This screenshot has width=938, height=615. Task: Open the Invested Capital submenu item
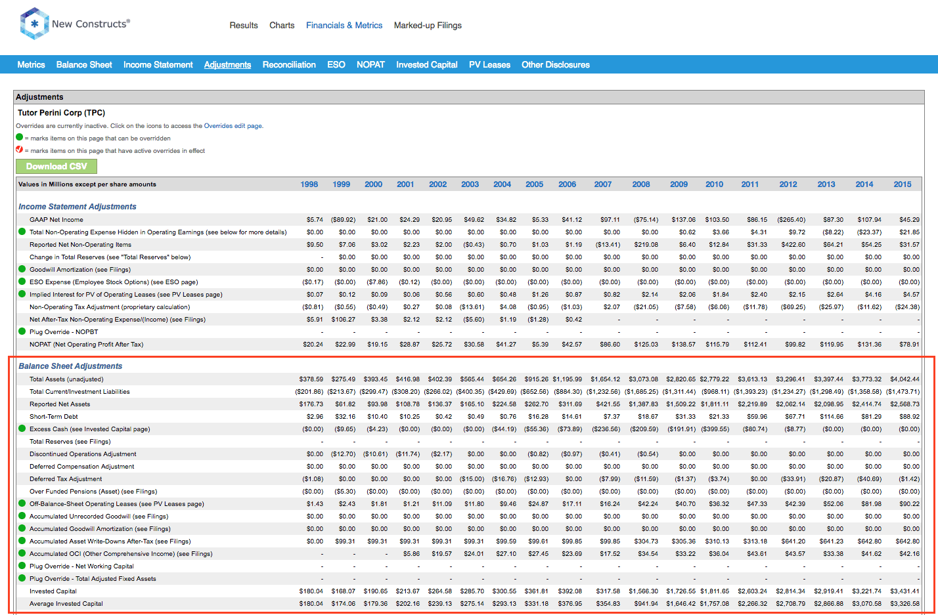pyautogui.click(x=426, y=64)
